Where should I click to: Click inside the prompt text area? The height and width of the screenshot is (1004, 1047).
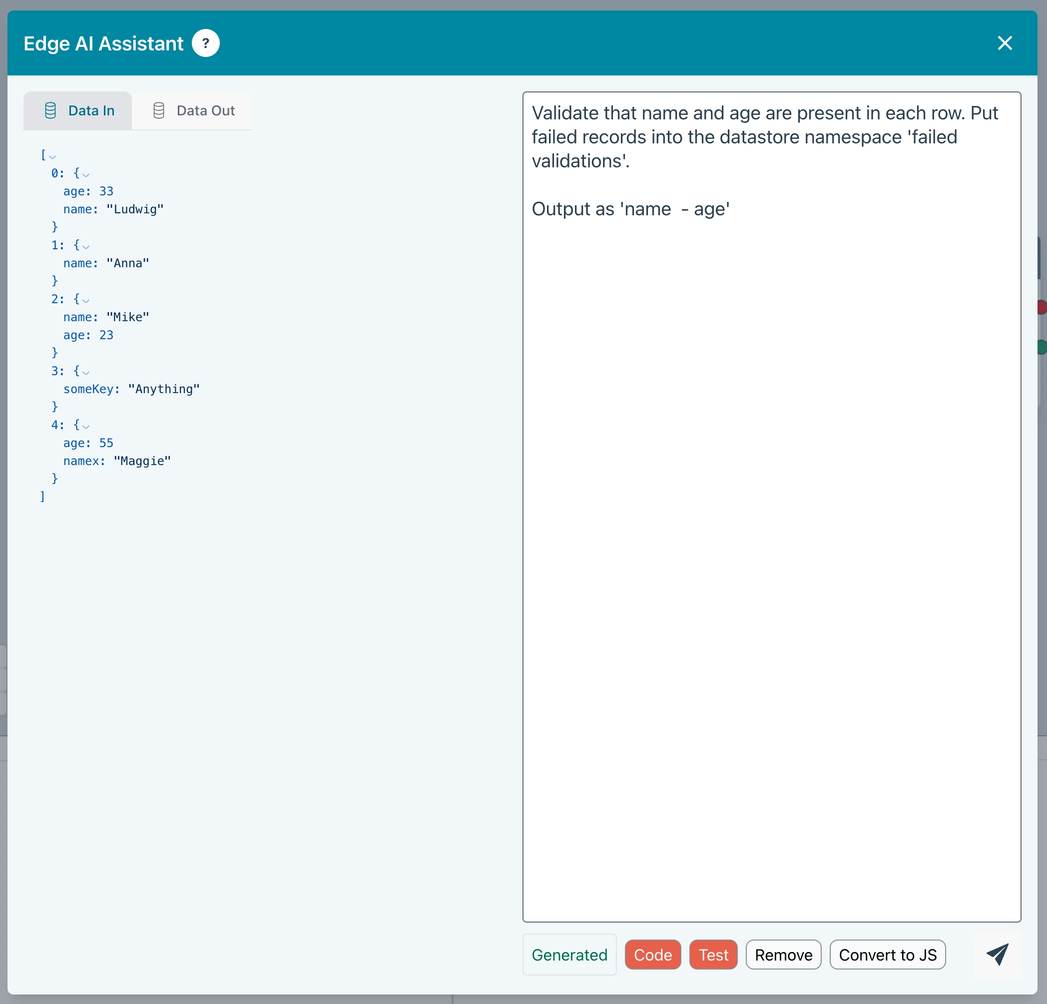click(771, 534)
